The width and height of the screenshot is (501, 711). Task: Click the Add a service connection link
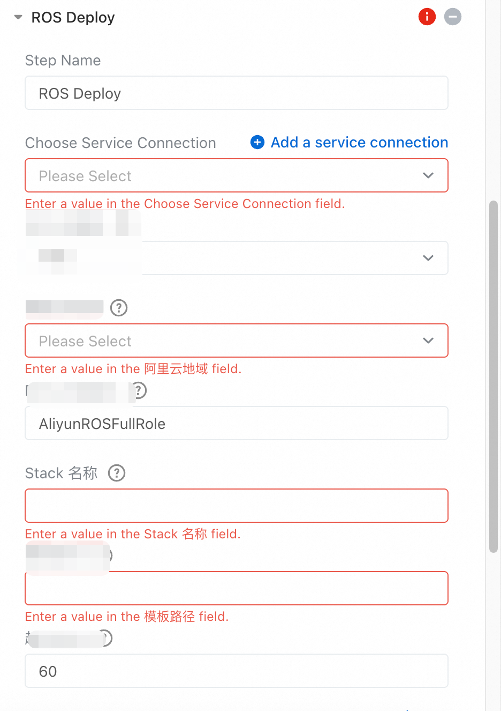(359, 142)
